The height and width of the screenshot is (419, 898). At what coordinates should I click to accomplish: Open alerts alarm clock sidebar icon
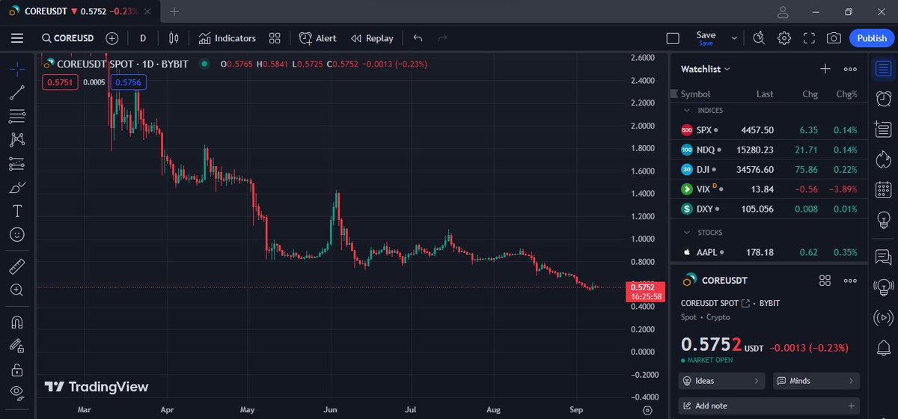tap(883, 98)
